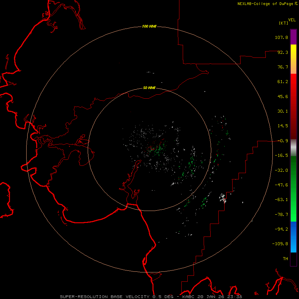This screenshot has width=299, height=299.
Task: Click the green segment of the color bar
Action: tap(293, 189)
